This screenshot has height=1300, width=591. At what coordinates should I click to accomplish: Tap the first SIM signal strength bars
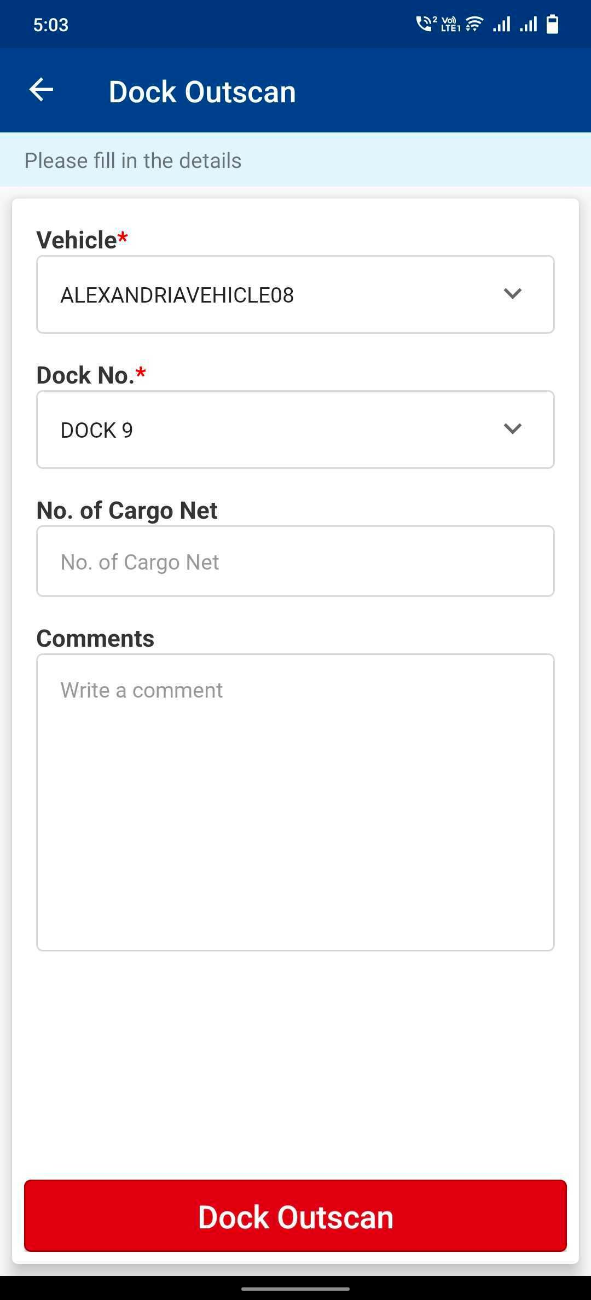[x=501, y=24]
